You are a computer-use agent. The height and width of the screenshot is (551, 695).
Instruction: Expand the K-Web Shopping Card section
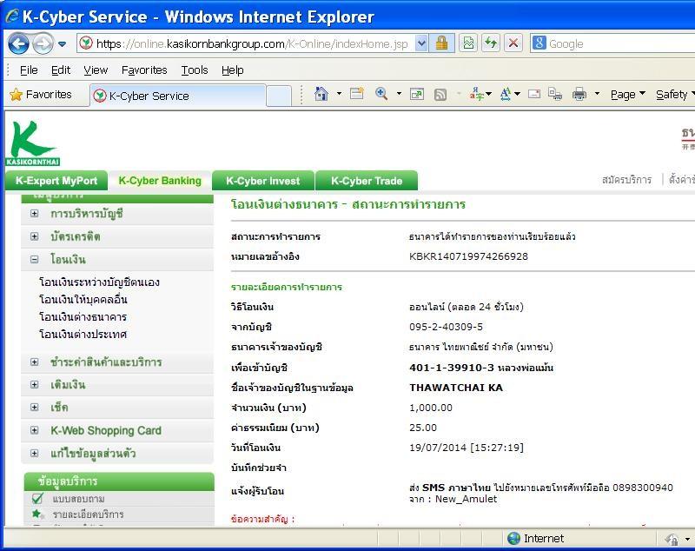(34, 430)
